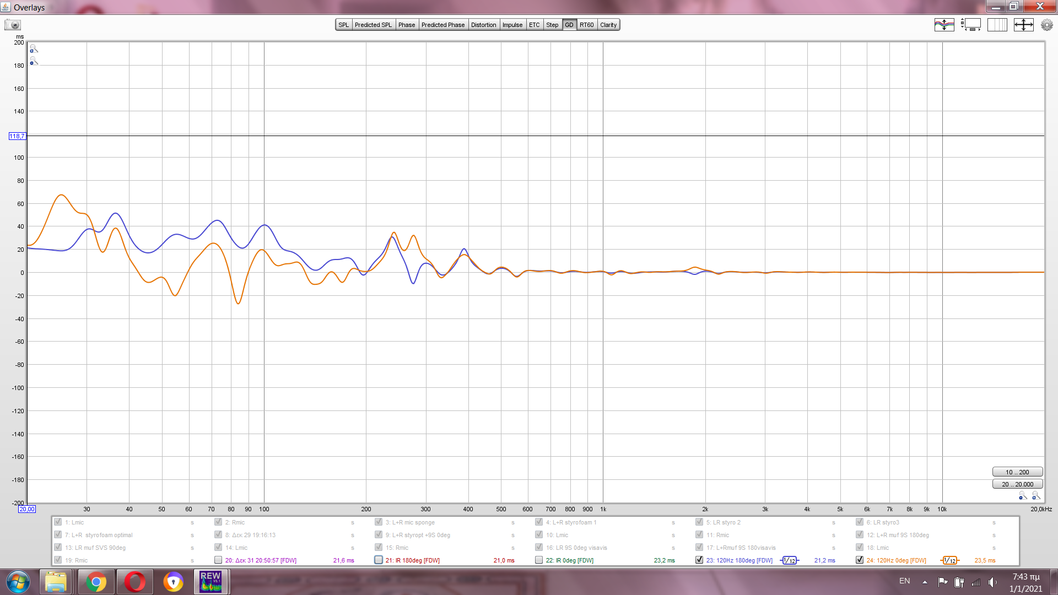The height and width of the screenshot is (595, 1058).
Task: Click the frequency axis lin/log icon
Action: pos(997,25)
